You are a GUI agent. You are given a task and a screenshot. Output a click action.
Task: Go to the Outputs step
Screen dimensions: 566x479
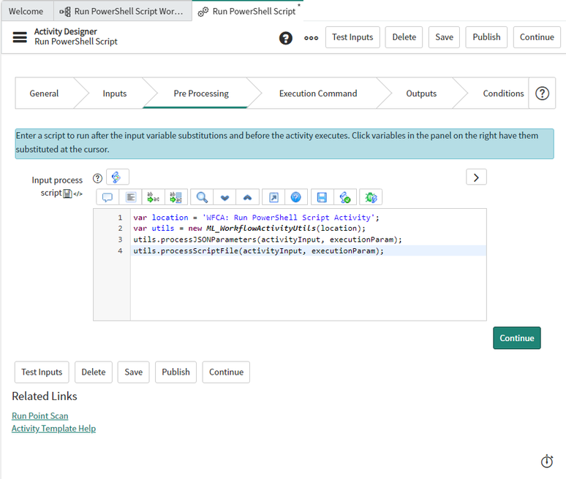pos(421,93)
